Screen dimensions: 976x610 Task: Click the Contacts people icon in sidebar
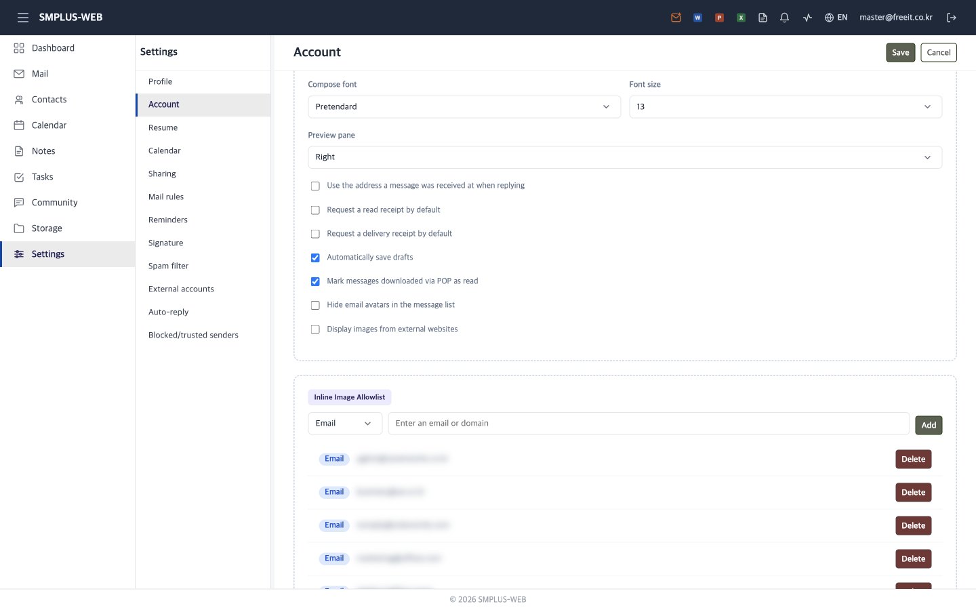(19, 100)
